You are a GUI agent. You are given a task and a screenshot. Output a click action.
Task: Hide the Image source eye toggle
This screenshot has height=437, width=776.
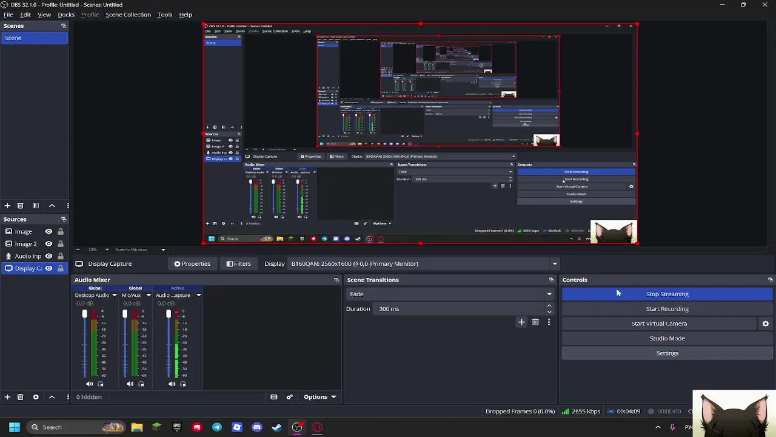[48, 231]
